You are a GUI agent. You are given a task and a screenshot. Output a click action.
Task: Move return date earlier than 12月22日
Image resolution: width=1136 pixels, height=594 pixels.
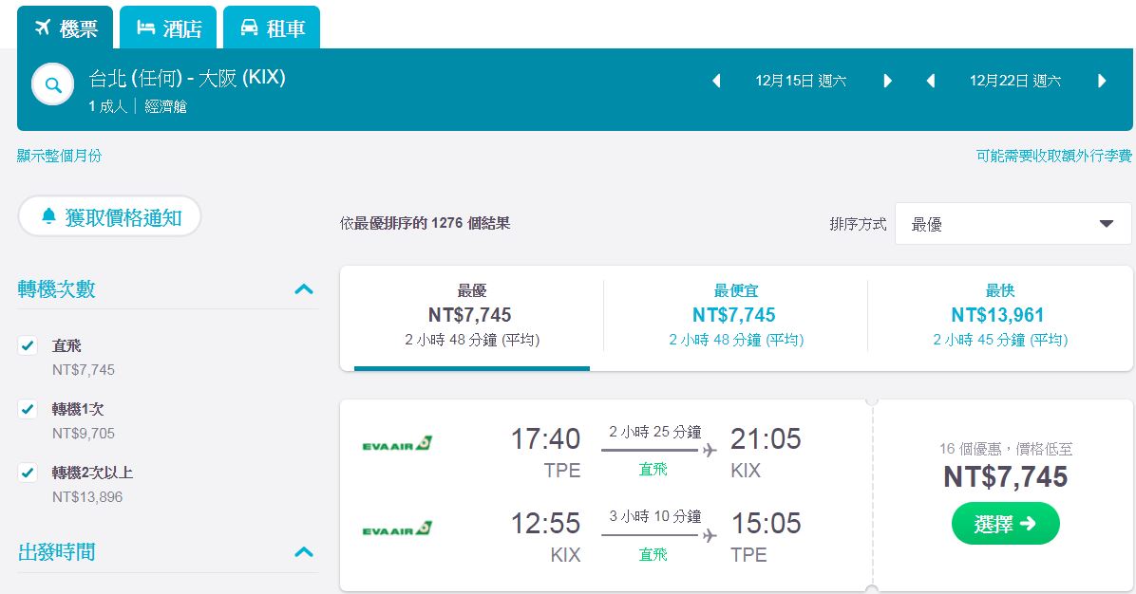coord(932,81)
